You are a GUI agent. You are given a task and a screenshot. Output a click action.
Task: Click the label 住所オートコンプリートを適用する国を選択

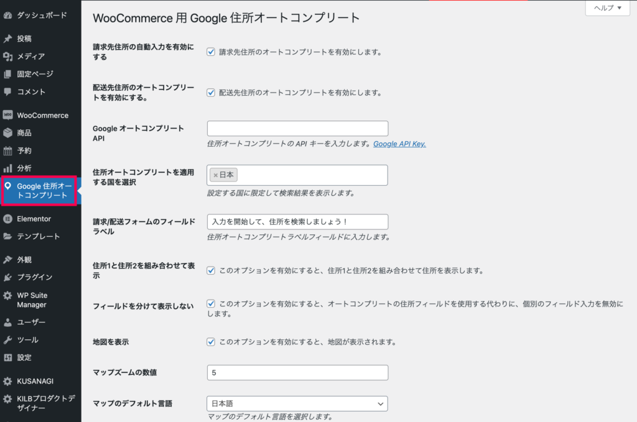pyautogui.click(x=144, y=177)
